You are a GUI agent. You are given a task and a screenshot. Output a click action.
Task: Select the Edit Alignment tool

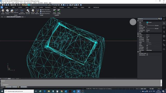tap(37, 11)
